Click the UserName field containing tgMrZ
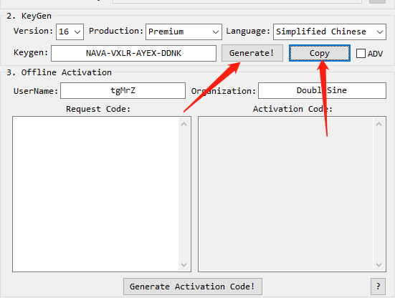Image resolution: width=395 pixels, height=298 pixels. pyautogui.click(x=123, y=90)
